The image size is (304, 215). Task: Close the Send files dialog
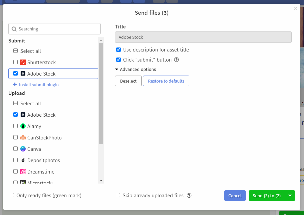click(295, 8)
